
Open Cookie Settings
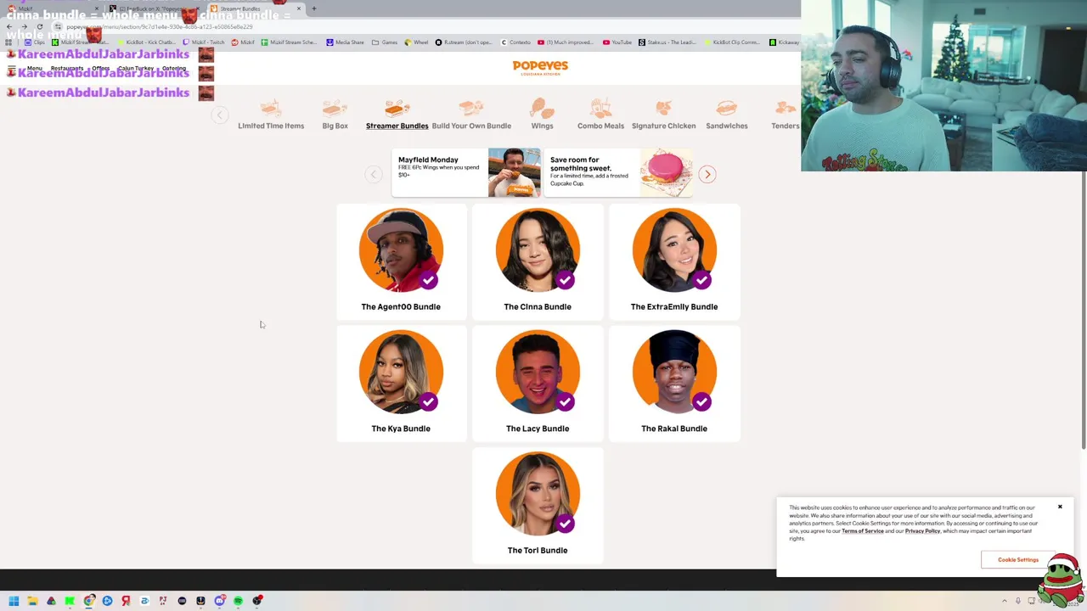[1017, 560]
